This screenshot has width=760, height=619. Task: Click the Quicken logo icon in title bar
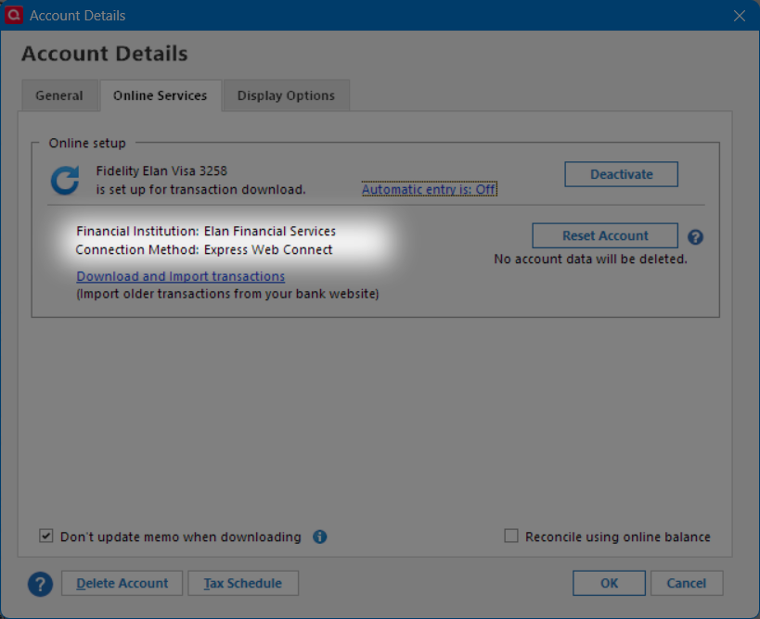pos(14,15)
